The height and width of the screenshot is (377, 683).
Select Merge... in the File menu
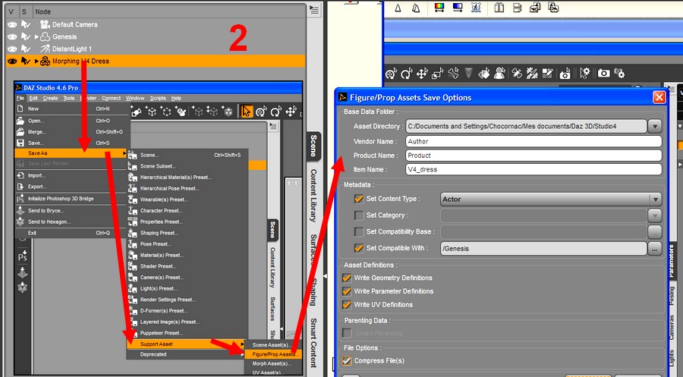coord(72,131)
